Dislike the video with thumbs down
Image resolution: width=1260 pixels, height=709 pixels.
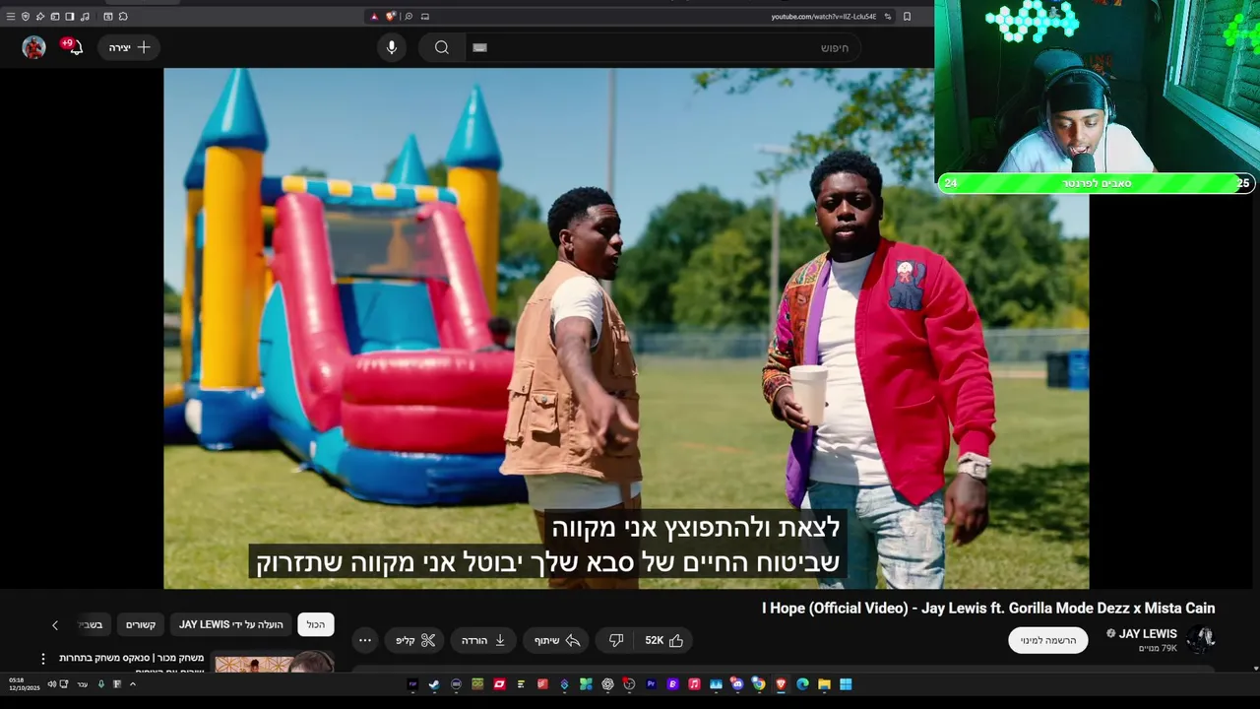(x=616, y=640)
